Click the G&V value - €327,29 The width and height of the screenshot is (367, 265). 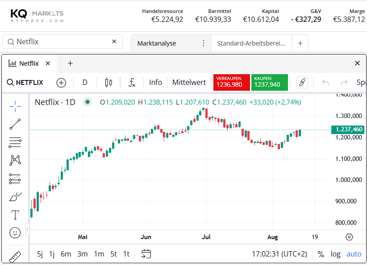click(x=306, y=19)
